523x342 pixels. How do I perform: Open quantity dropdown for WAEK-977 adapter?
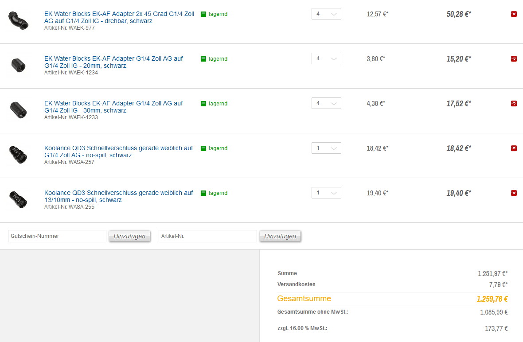pyautogui.click(x=326, y=14)
